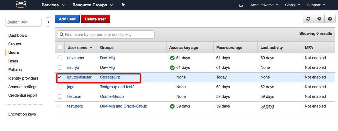Tick the checkbox for user dsurya
This screenshot has width=338, height=131.
point(60,67)
